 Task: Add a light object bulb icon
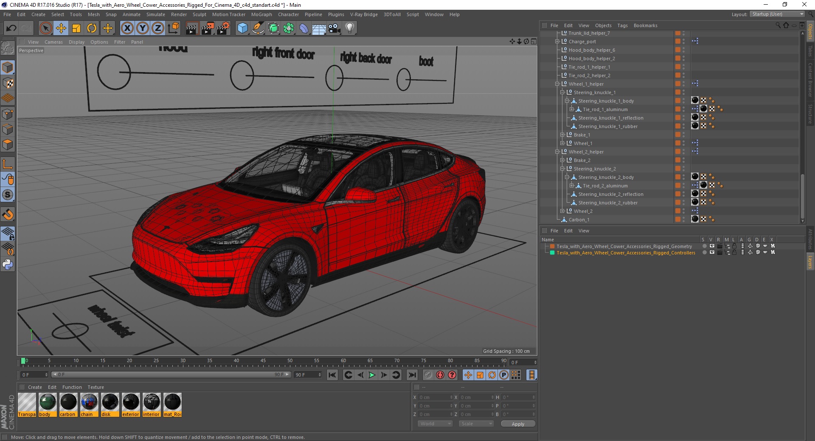[x=349, y=28]
